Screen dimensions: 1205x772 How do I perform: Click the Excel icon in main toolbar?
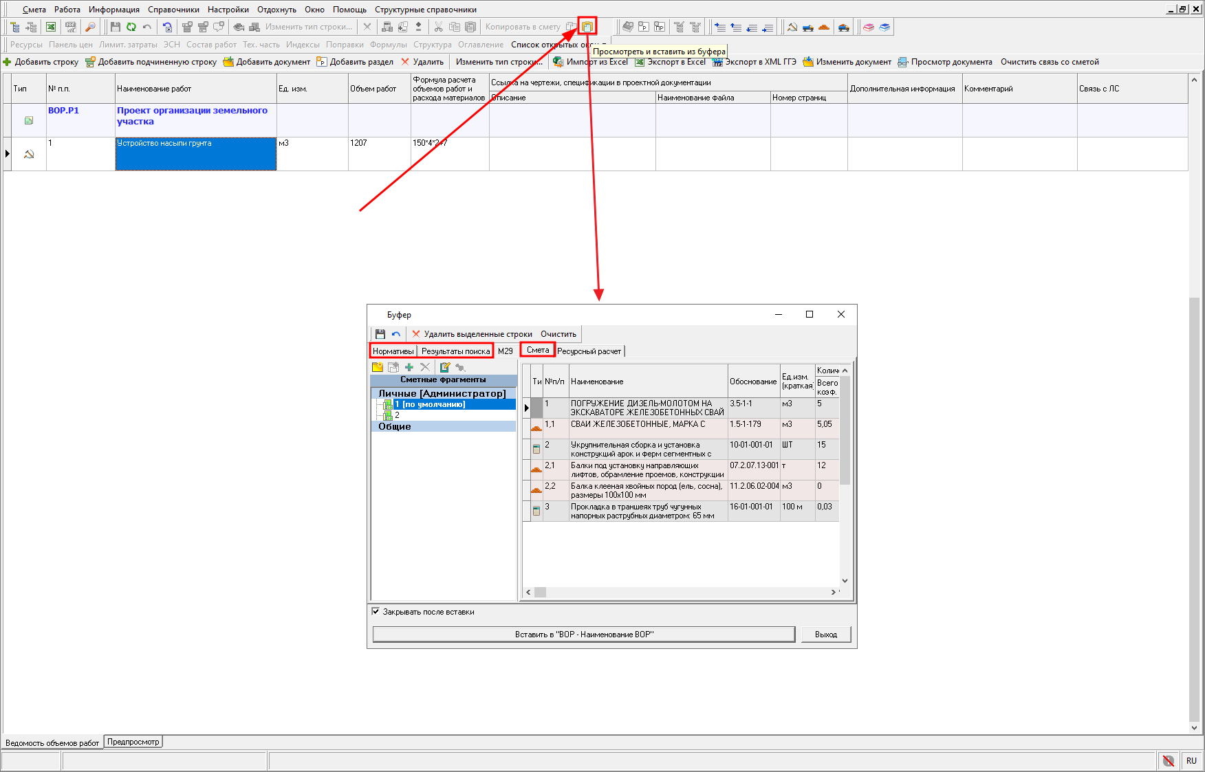click(51, 27)
